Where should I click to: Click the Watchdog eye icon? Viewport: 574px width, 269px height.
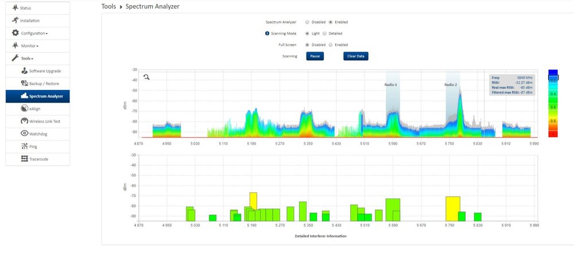(x=24, y=134)
